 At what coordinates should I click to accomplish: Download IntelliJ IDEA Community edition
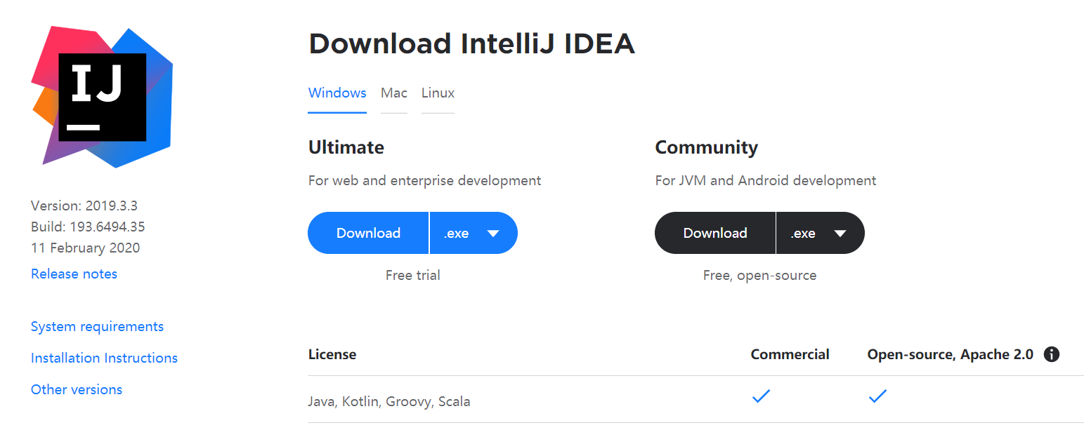coord(714,232)
